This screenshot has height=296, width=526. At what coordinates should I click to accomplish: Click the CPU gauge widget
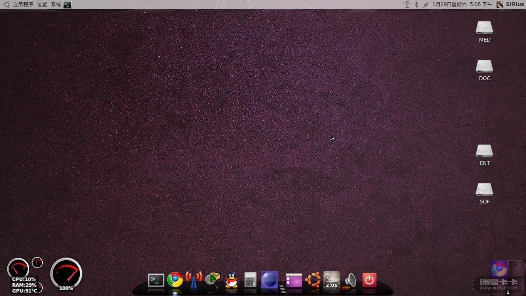tap(18, 268)
